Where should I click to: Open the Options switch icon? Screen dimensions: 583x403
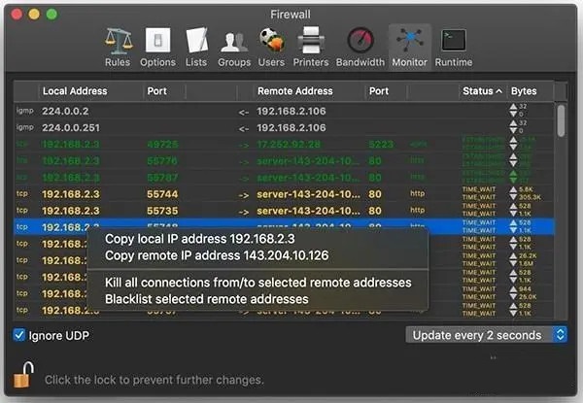coord(157,42)
